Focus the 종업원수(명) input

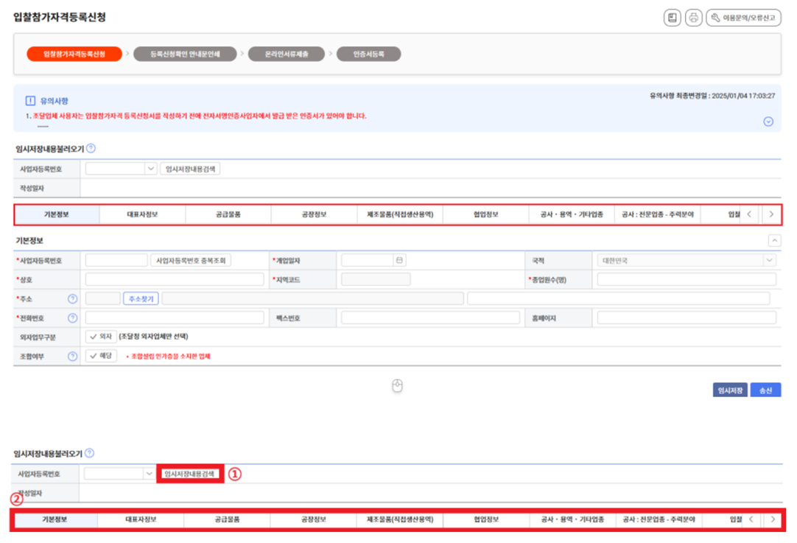(687, 280)
